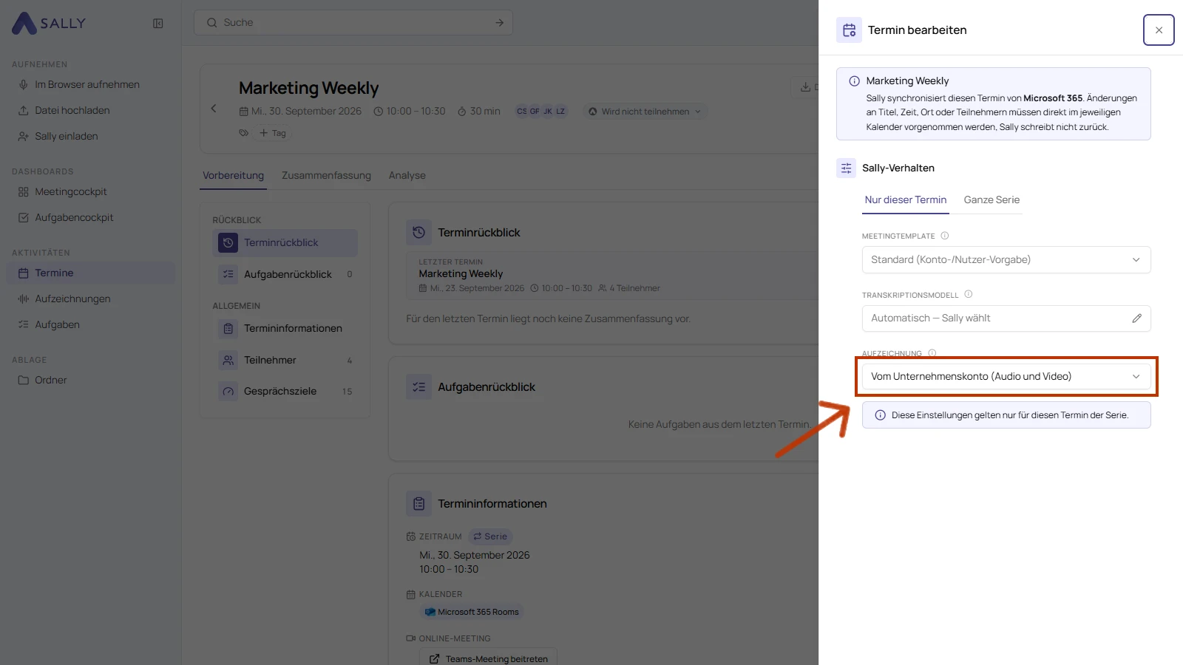Click the Terminrückblick history icon in the card
1183x665 pixels.
(x=419, y=232)
